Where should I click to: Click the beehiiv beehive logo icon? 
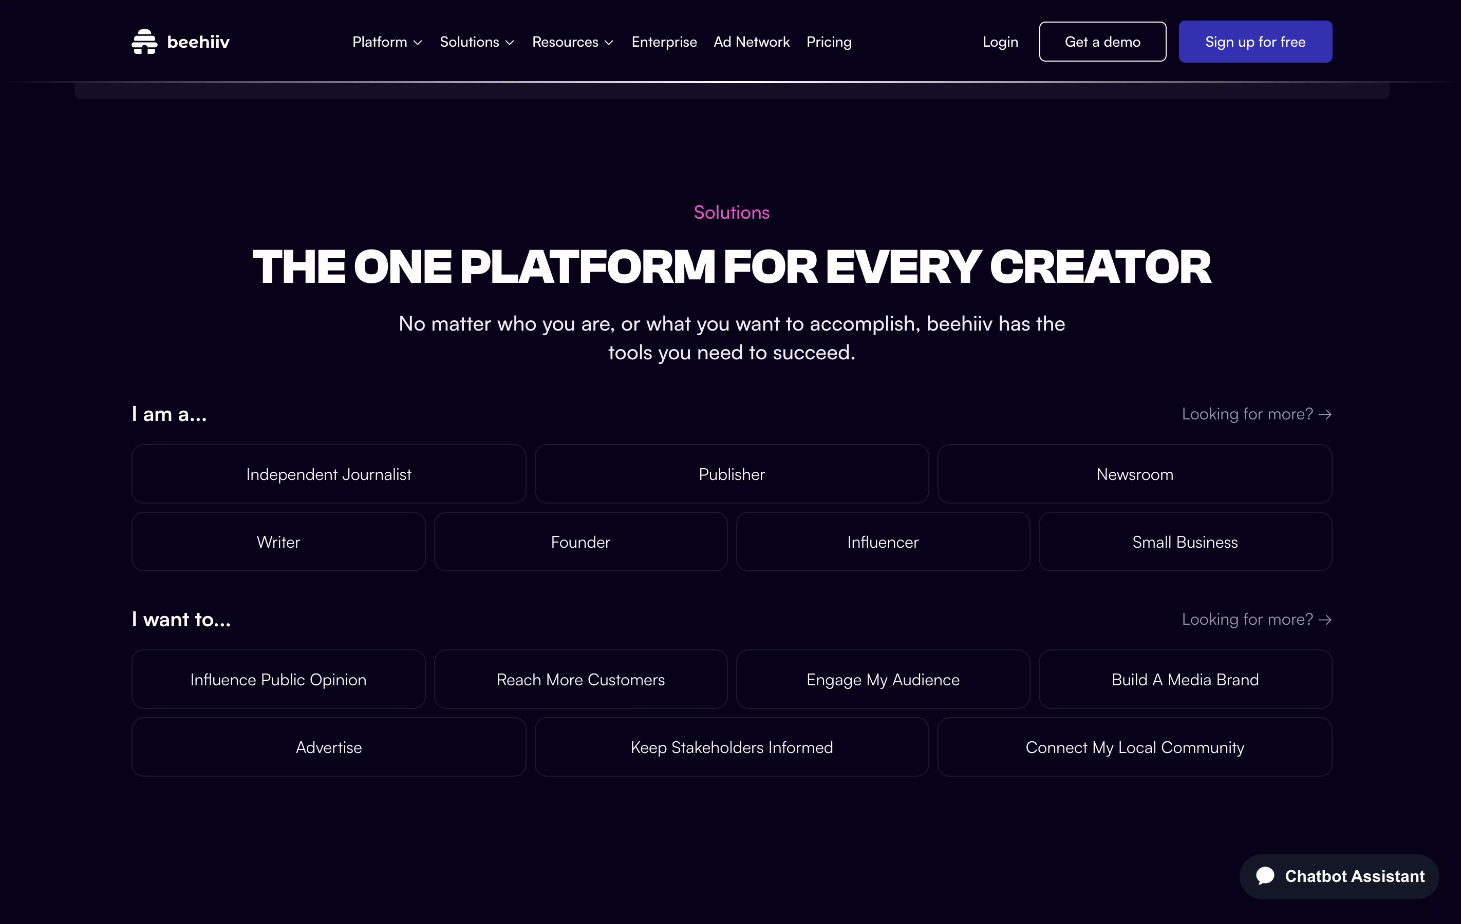[144, 42]
